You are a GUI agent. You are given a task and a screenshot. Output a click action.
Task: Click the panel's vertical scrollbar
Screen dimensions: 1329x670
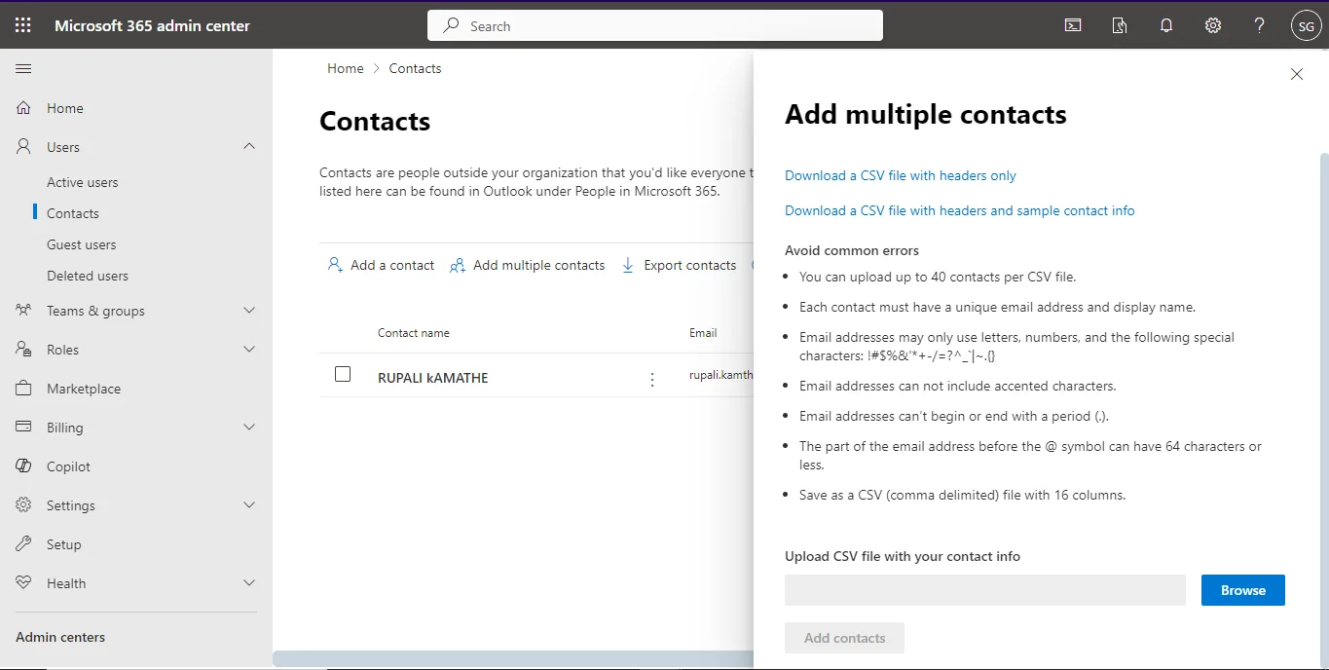pyautogui.click(x=1324, y=409)
